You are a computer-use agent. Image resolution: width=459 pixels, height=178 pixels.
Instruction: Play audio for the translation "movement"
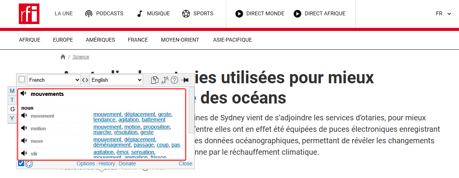pos(24,116)
